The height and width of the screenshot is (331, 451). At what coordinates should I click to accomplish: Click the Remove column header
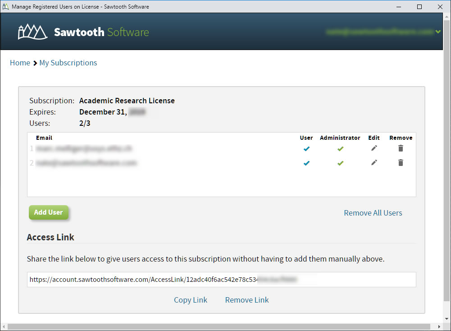pos(401,138)
